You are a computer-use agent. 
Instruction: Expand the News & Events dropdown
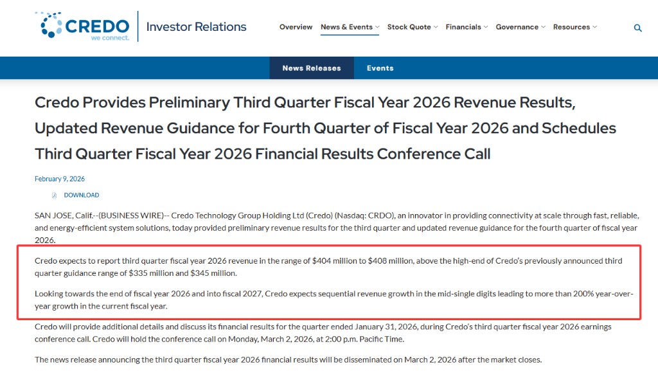350,27
